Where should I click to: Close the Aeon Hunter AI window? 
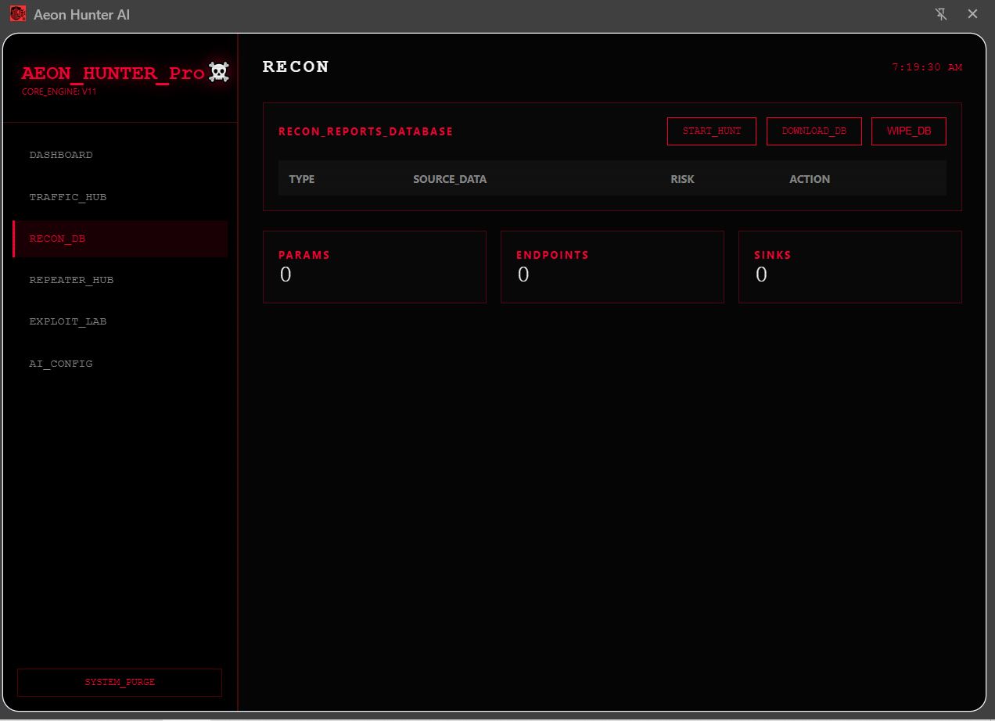[972, 14]
